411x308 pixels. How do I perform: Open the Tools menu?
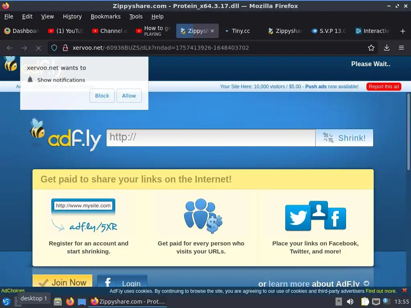click(x=136, y=16)
